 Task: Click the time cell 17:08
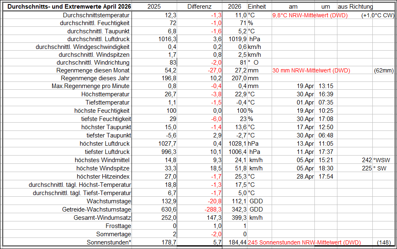(x=326, y=119)
